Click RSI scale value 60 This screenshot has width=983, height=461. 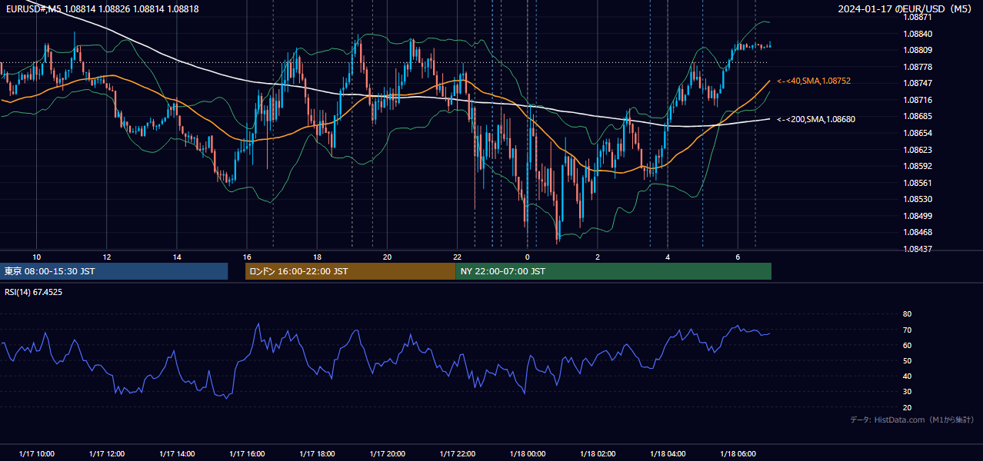(907, 346)
